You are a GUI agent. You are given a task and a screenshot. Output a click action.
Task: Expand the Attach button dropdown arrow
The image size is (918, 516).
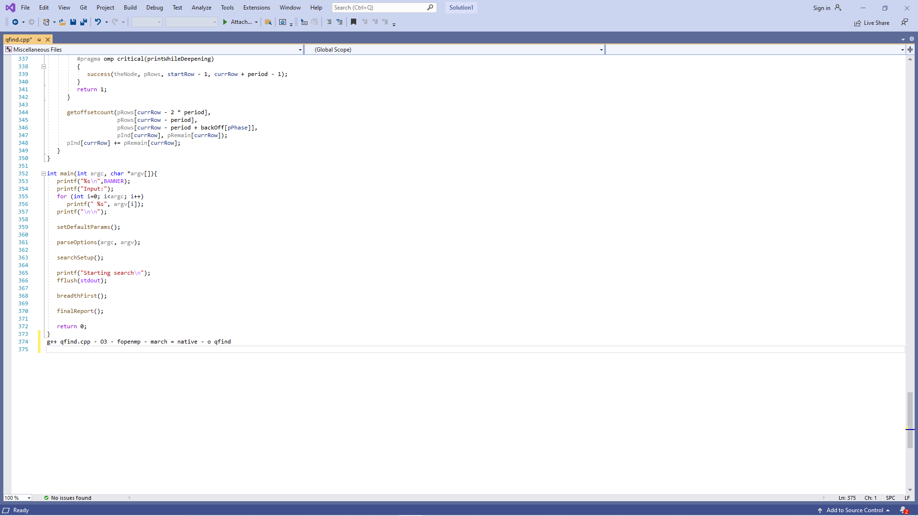pos(256,22)
